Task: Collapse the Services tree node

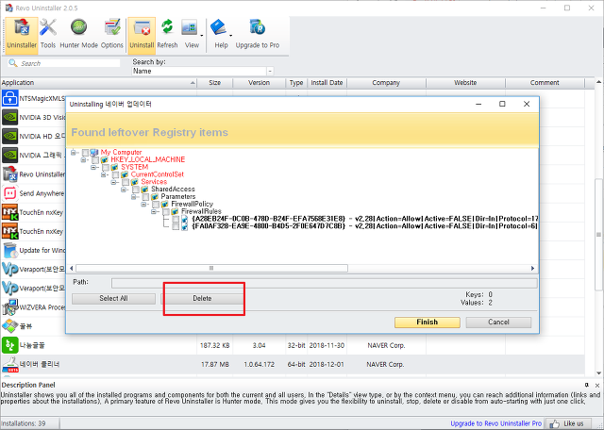Action: pyautogui.click(x=113, y=182)
